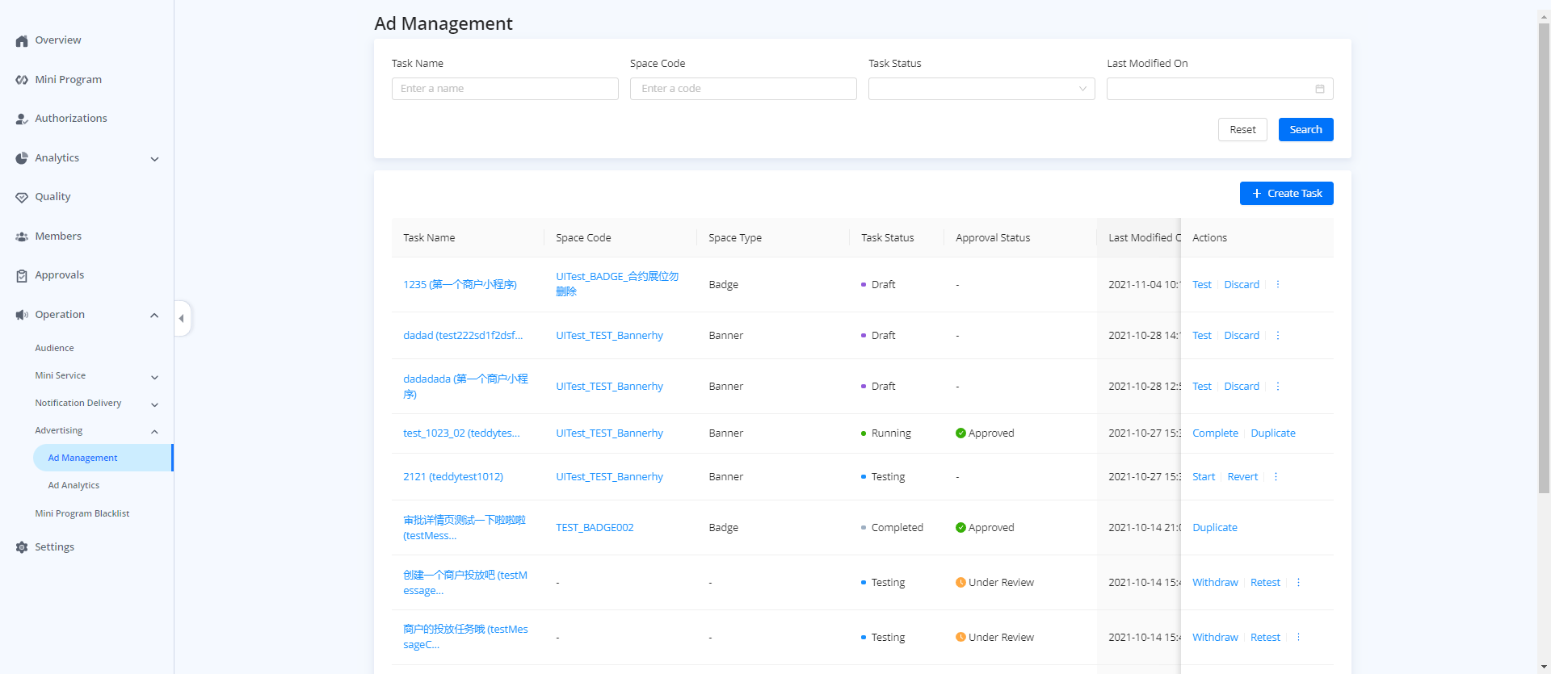
Task: Click the Search button
Action: [1305, 130]
